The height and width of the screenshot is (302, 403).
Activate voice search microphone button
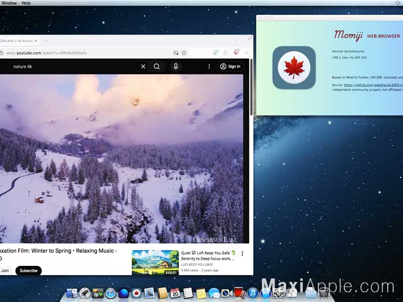[x=176, y=67]
